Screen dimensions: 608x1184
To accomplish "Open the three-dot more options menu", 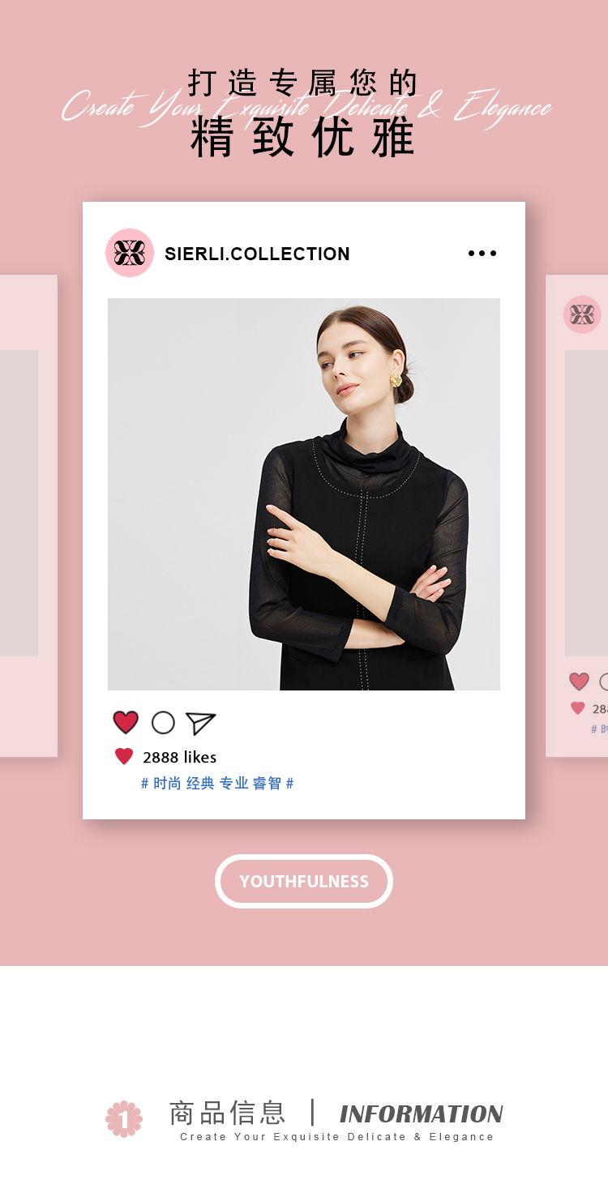I will coord(482,254).
